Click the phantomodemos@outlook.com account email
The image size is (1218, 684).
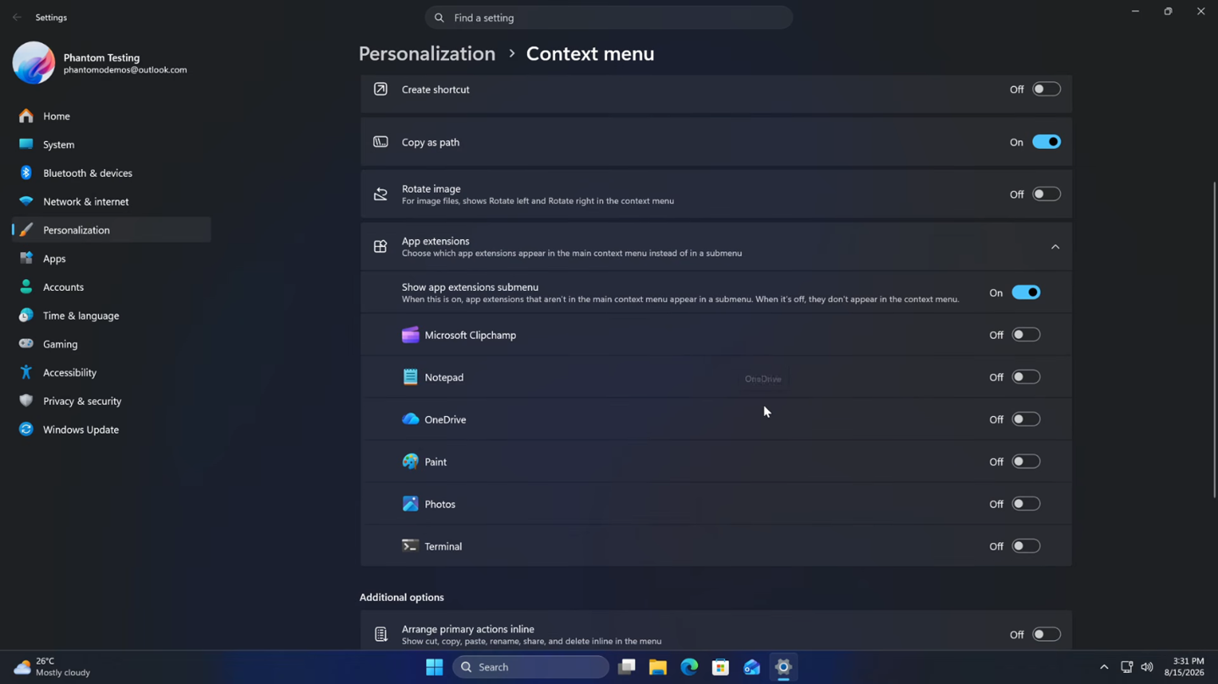pos(125,70)
